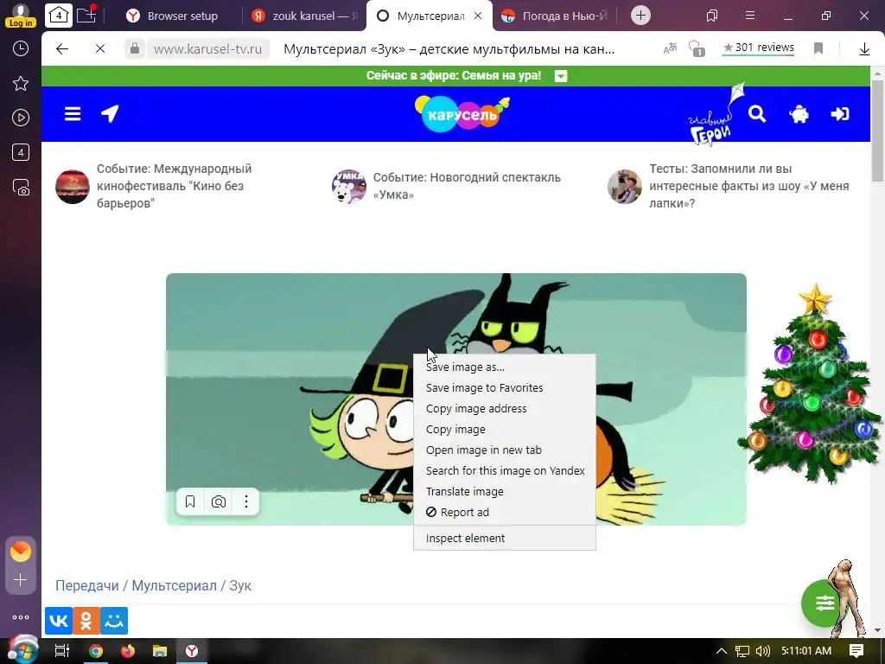Select 'Copy image address' in context menu
This screenshot has width=885, height=664.
[x=505, y=409]
